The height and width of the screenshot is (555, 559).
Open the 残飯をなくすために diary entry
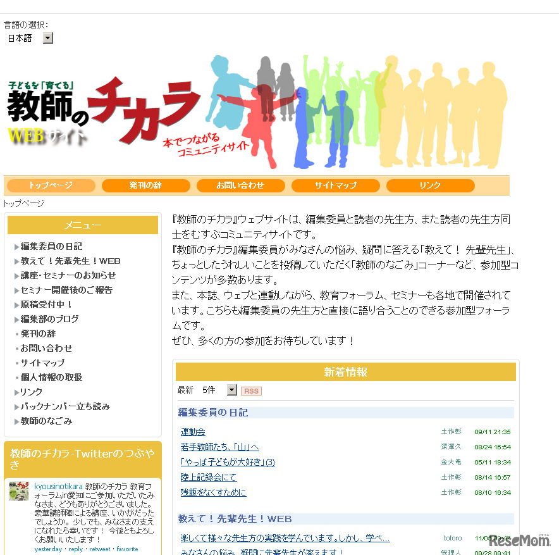[x=212, y=492]
